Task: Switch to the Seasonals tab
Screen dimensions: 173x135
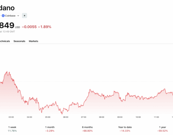Action: click(19, 41)
